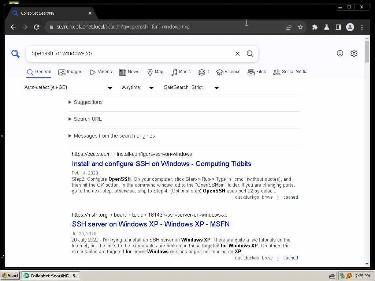This screenshot has width=375, height=281.
Task: Click the share page icon in address bar
Action: pyautogui.click(x=289, y=27)
